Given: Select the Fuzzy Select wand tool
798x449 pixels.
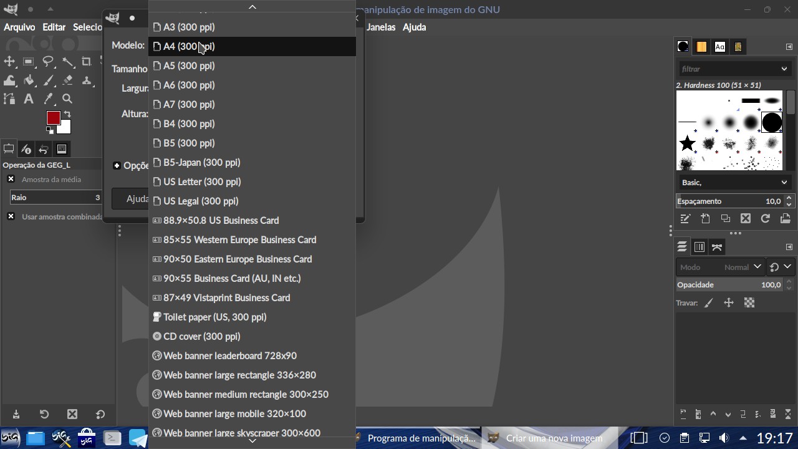Looking at the screenshot, I should pos(67,61).
